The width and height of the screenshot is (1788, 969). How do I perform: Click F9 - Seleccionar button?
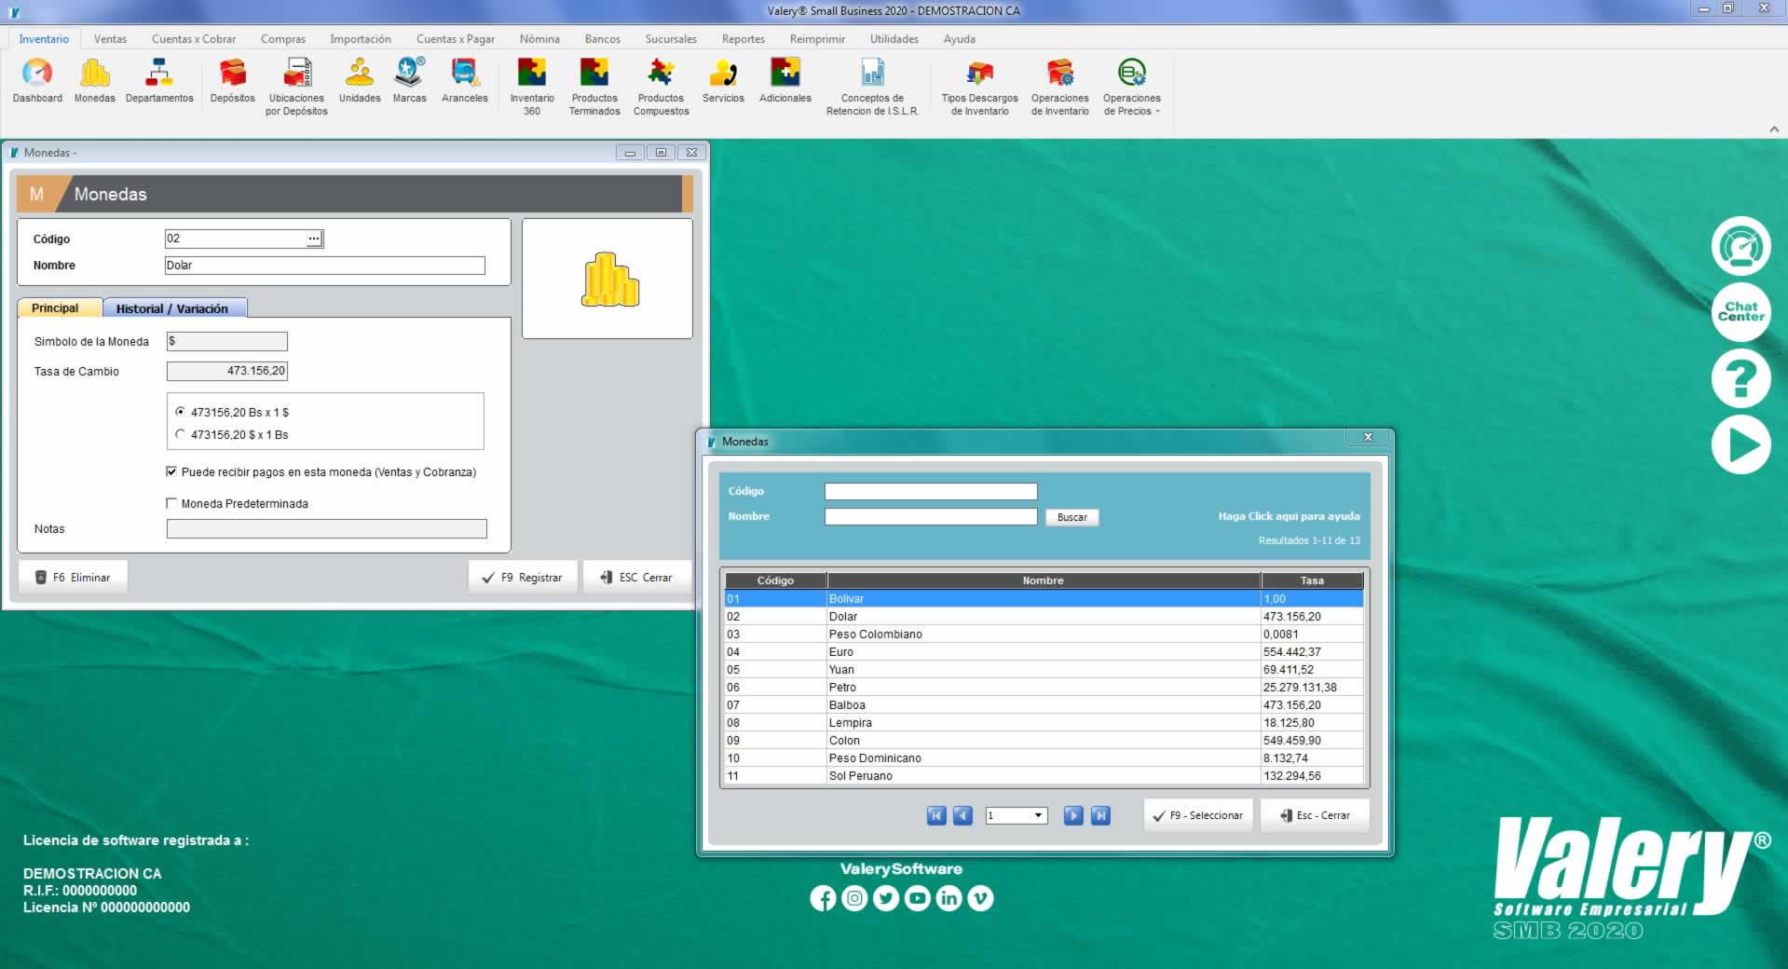tap(1198, 815)
